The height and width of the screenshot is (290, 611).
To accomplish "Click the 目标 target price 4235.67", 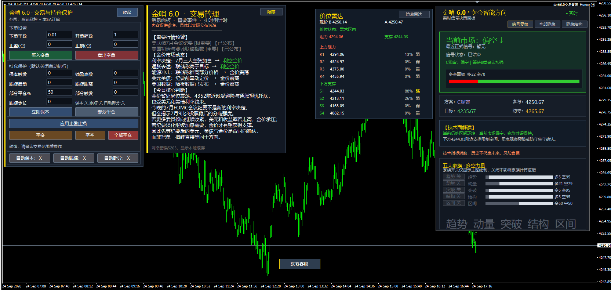I will pyautogui.click(x=466, y=111).
